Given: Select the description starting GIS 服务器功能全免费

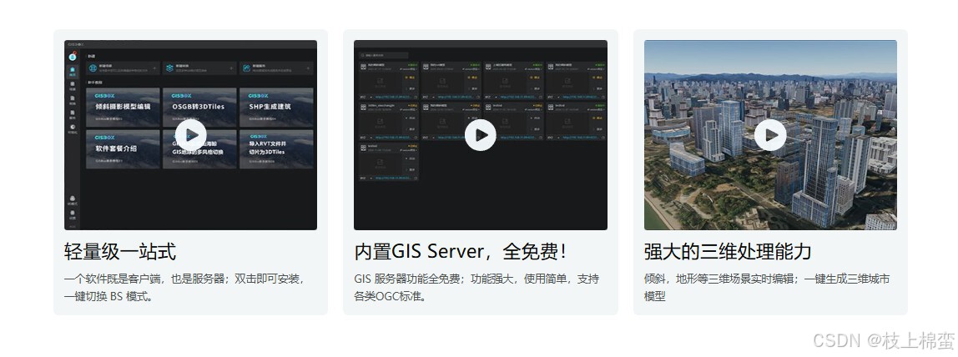Looking at the screenshot, I should point(476,288).
